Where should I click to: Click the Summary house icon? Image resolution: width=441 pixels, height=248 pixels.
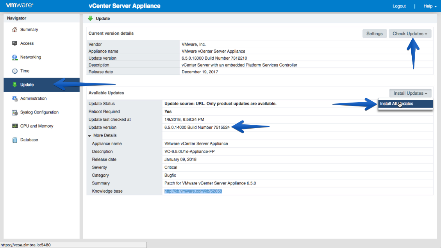point(14,30)
